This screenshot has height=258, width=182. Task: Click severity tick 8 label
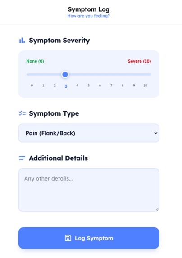[x=123, y=86]
